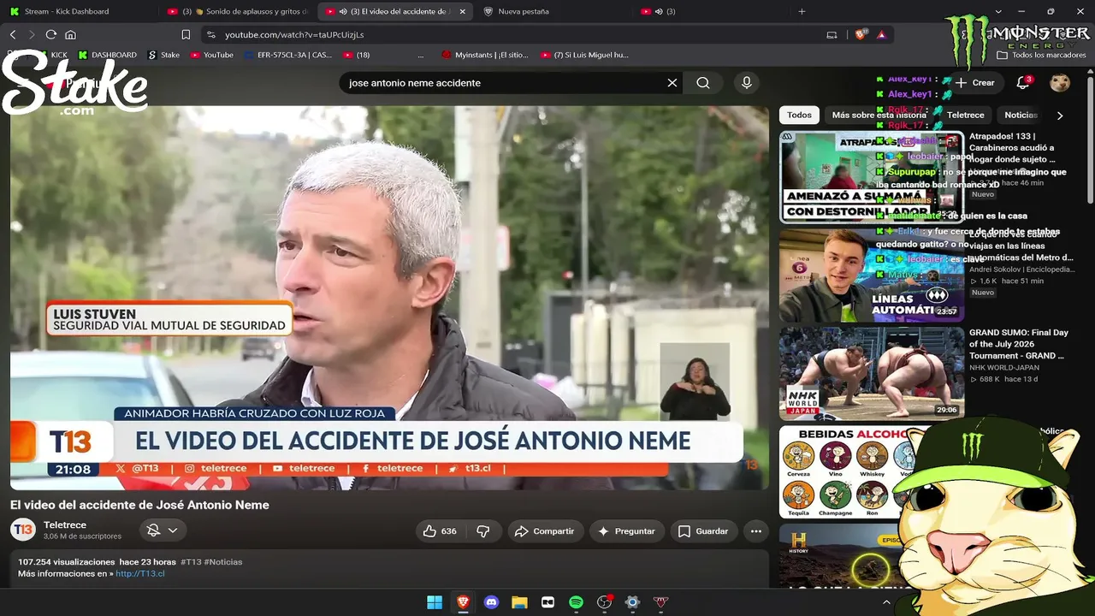
Task: Start voice search with the microphone icon
Action: (747, 83)
